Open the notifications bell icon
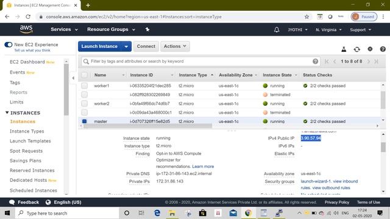The width and height of the screenshot is (390, 219). pos(277,30)
